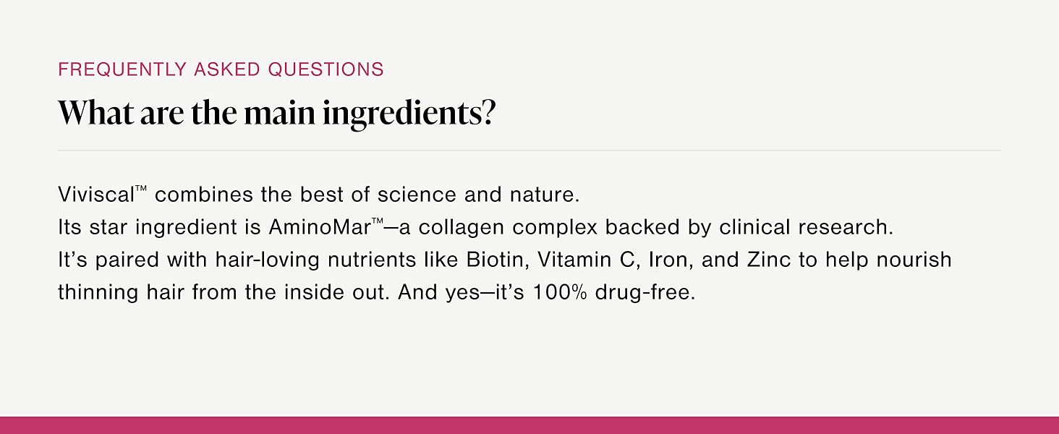Viewport: 1059px width, 434px height.
Task: Select the Frequently Asked Questions label
Action: pyautogui.click(x=221, y=69)
